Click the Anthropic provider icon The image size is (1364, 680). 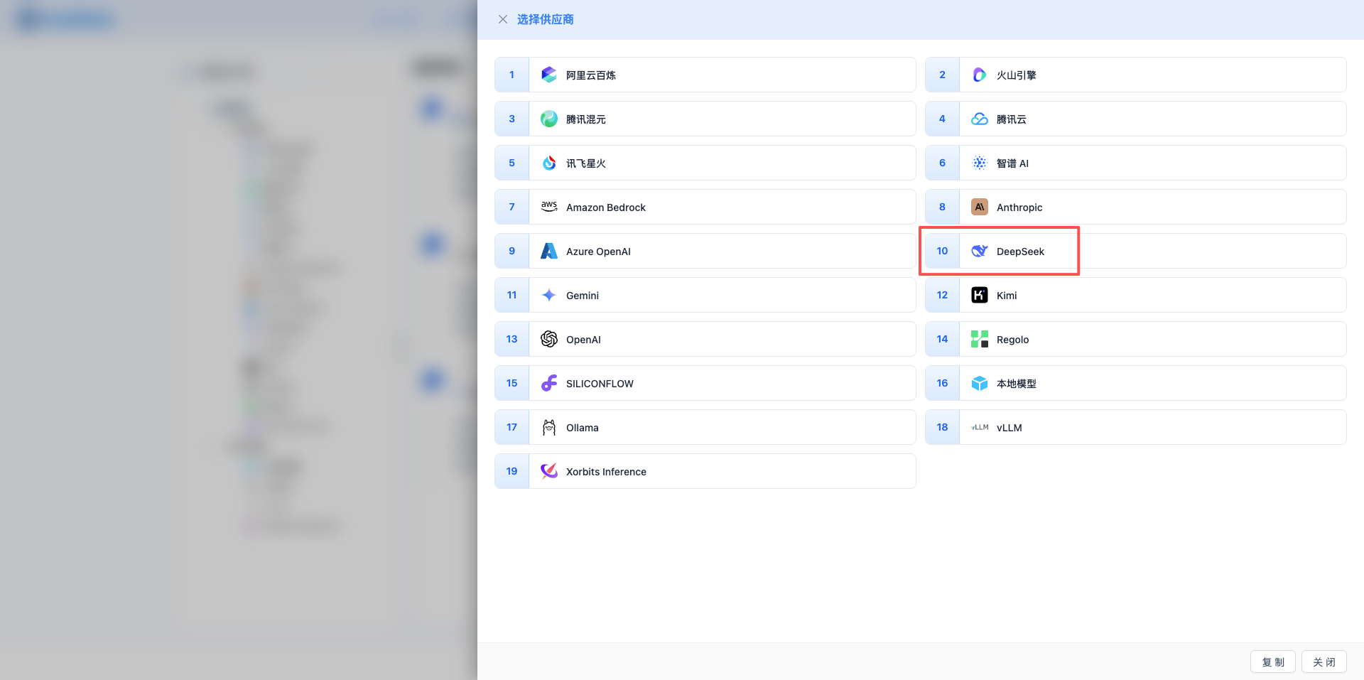pyautogui.click(x=979, y=207)
